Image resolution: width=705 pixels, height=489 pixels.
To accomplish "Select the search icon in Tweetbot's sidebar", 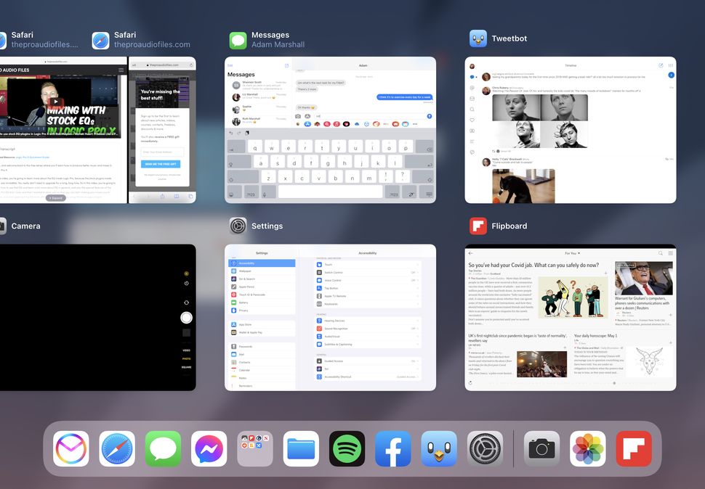I will tap(472, 110).
